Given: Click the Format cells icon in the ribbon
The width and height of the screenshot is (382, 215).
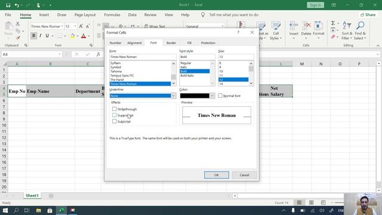Looking at the screenshot, I should point(318,26).
